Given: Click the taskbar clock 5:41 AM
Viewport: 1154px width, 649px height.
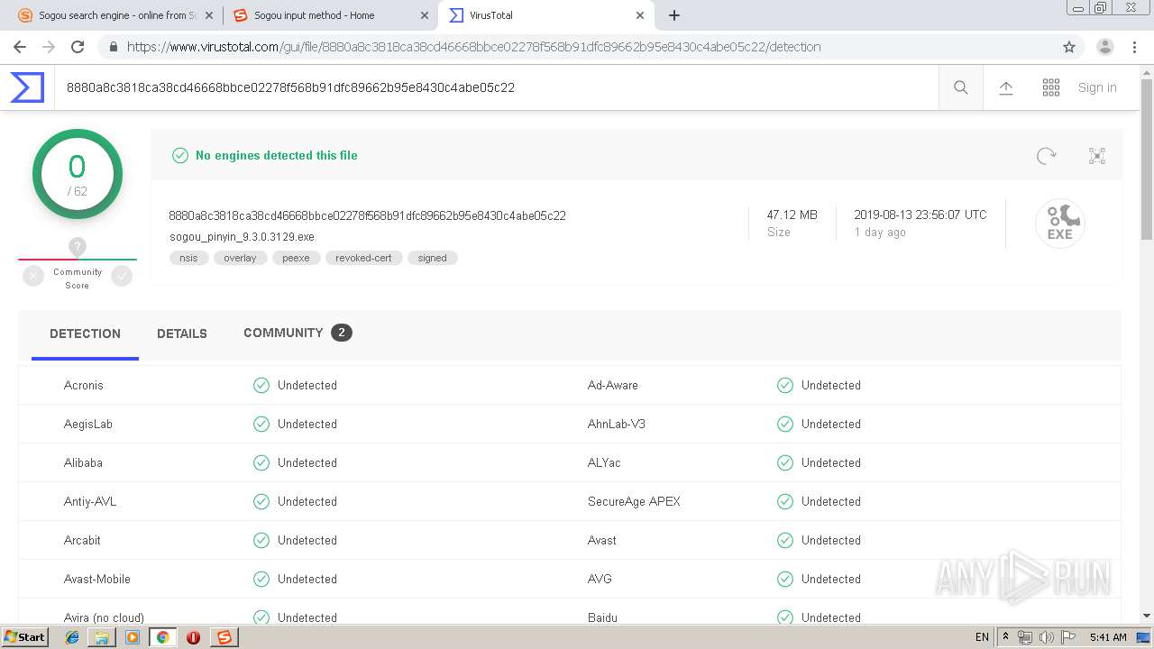Looking at the screenshot, I should [1108, 637].
